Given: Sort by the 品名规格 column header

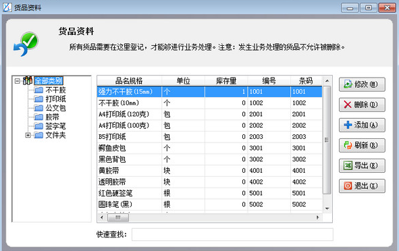Looking at the screenshot, I should tap(129, 81).
